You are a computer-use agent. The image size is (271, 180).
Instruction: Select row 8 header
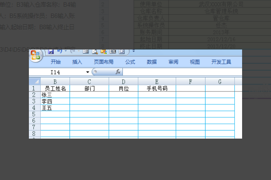(35, 134)
